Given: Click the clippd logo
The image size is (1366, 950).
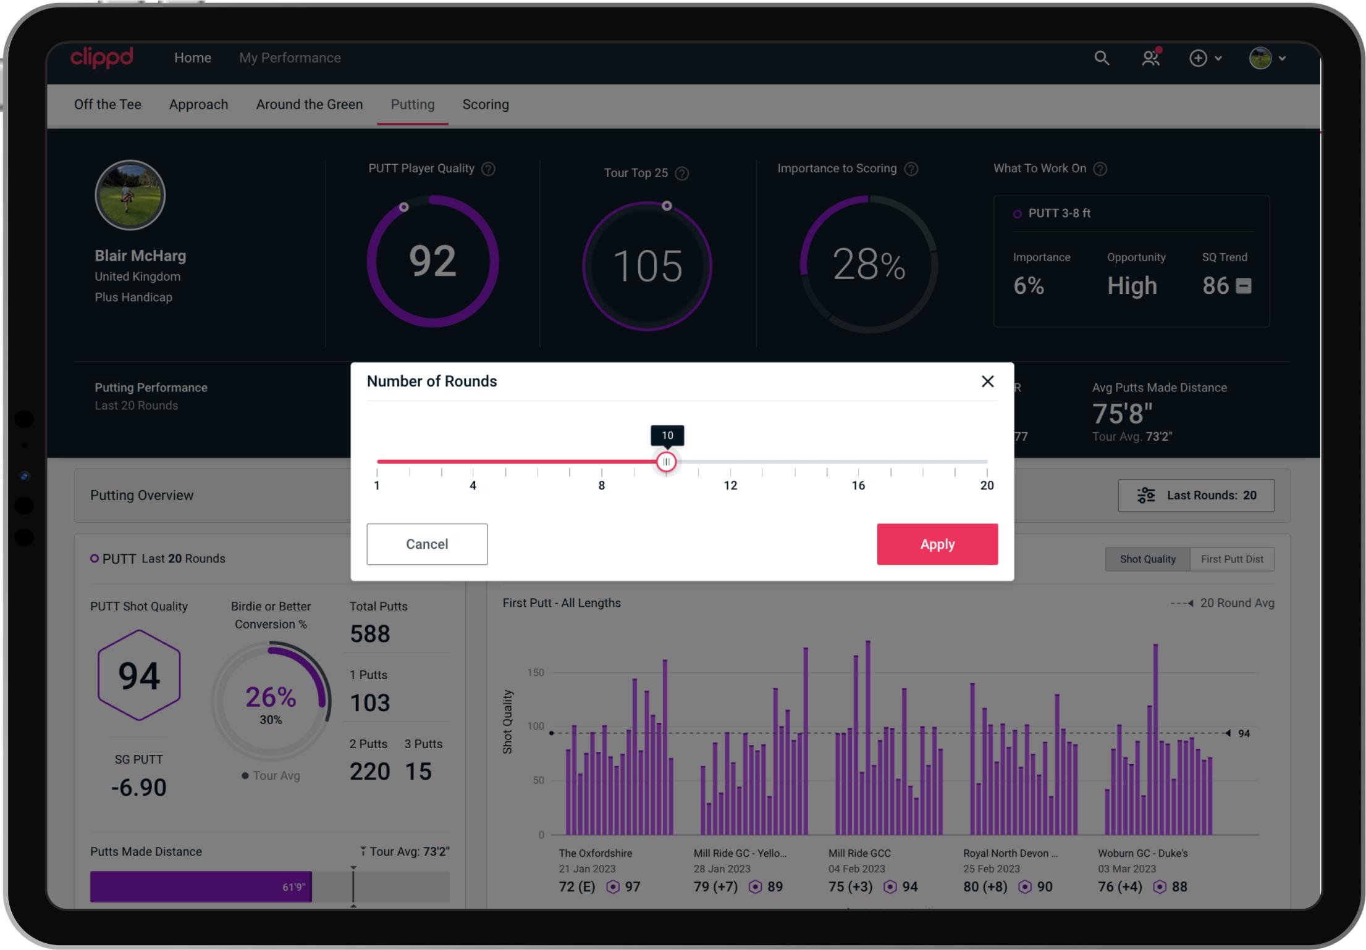Looking at the screenshot, I should pyautogui.click(x=102, y=57).
